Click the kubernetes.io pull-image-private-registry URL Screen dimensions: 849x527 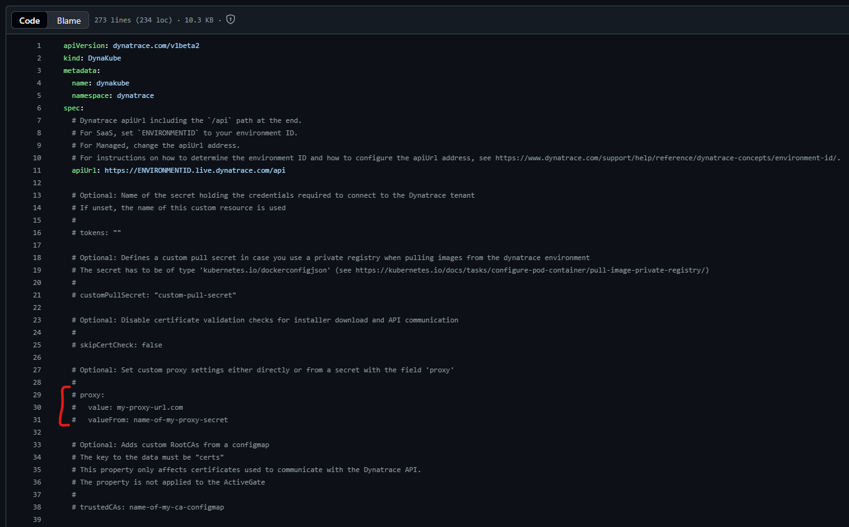(530, 270)
